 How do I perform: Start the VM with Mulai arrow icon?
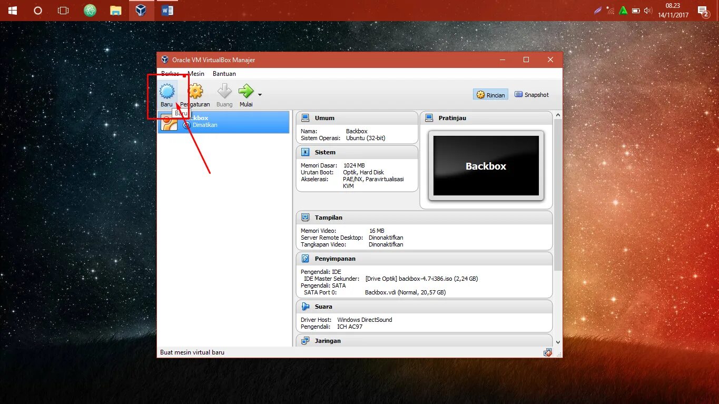(x=246, y=91)
